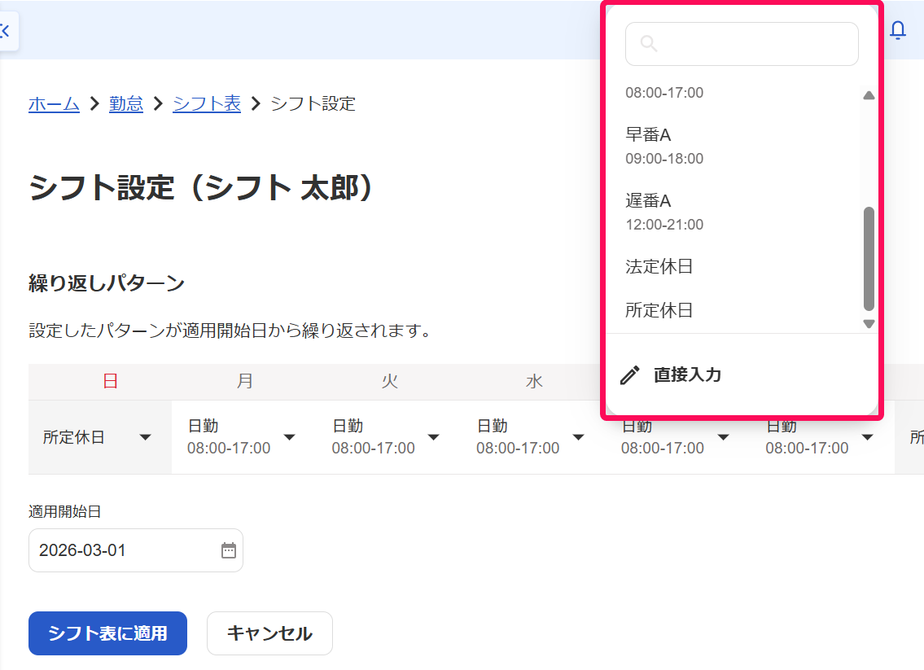Screen dimensions: 924x670
Task: Click the 適用開始日 date field 2026-03-01
Action: click(135, 550)
